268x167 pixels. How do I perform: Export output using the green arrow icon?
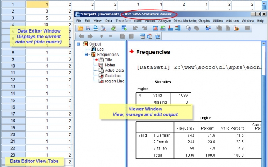click(113, 28)
